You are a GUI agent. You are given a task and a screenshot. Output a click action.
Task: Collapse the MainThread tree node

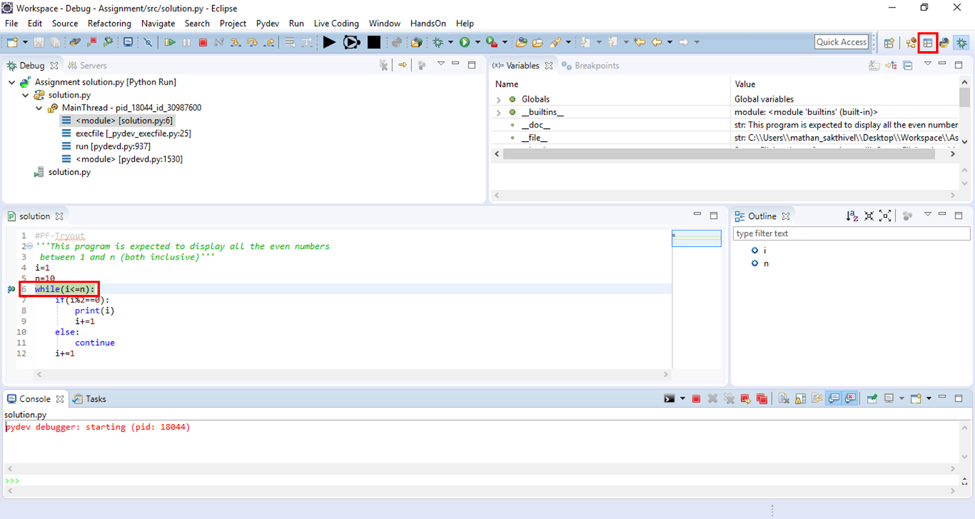(x=39, y=108)
